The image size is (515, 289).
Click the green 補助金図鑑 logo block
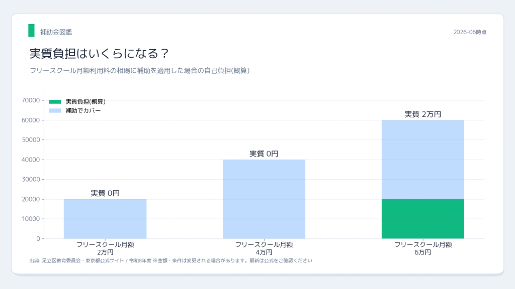tap(31, 31)
